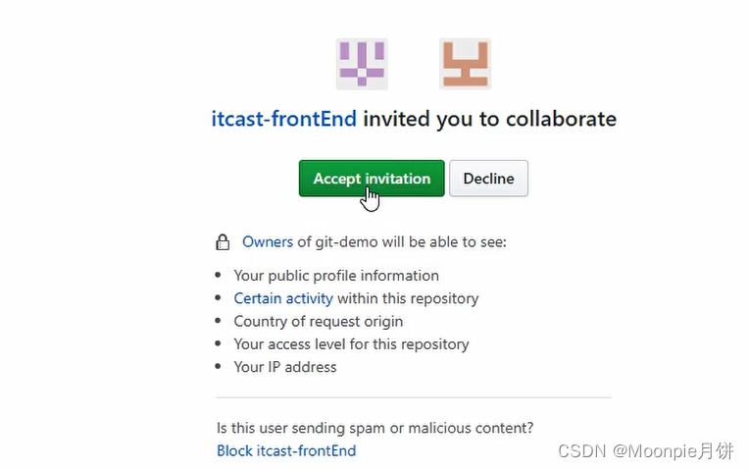Click the lock icon beside Owners
Viewport: 749px width, 470px height.
point(223,242)
